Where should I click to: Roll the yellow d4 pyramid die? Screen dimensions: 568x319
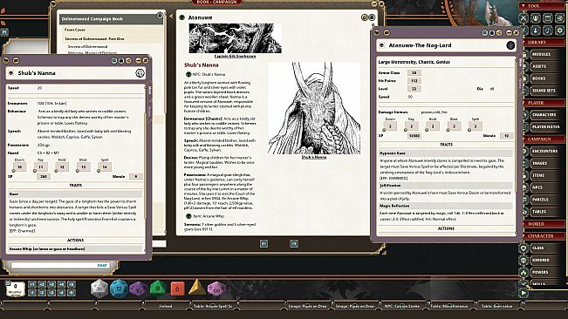[196, 288]
